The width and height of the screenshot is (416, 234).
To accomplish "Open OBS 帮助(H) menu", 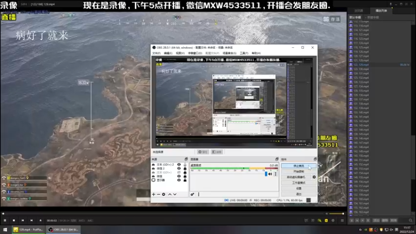I will 256,54.
